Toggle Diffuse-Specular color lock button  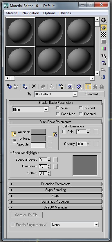point(14,141)
